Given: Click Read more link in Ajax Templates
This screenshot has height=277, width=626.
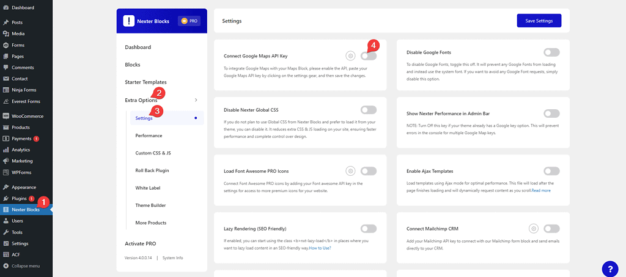Looking at the screenshot, I should point(541,190).
